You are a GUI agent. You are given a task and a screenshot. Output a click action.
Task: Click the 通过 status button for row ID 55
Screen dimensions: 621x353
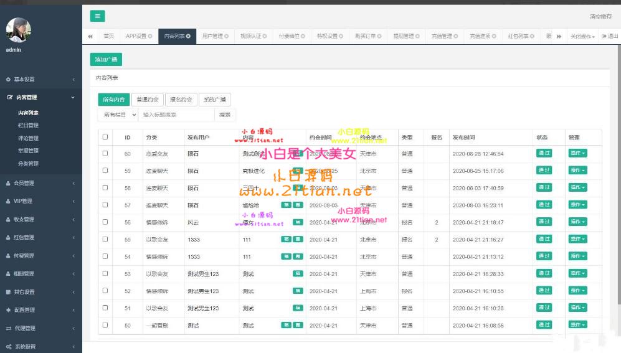(544, 239)
